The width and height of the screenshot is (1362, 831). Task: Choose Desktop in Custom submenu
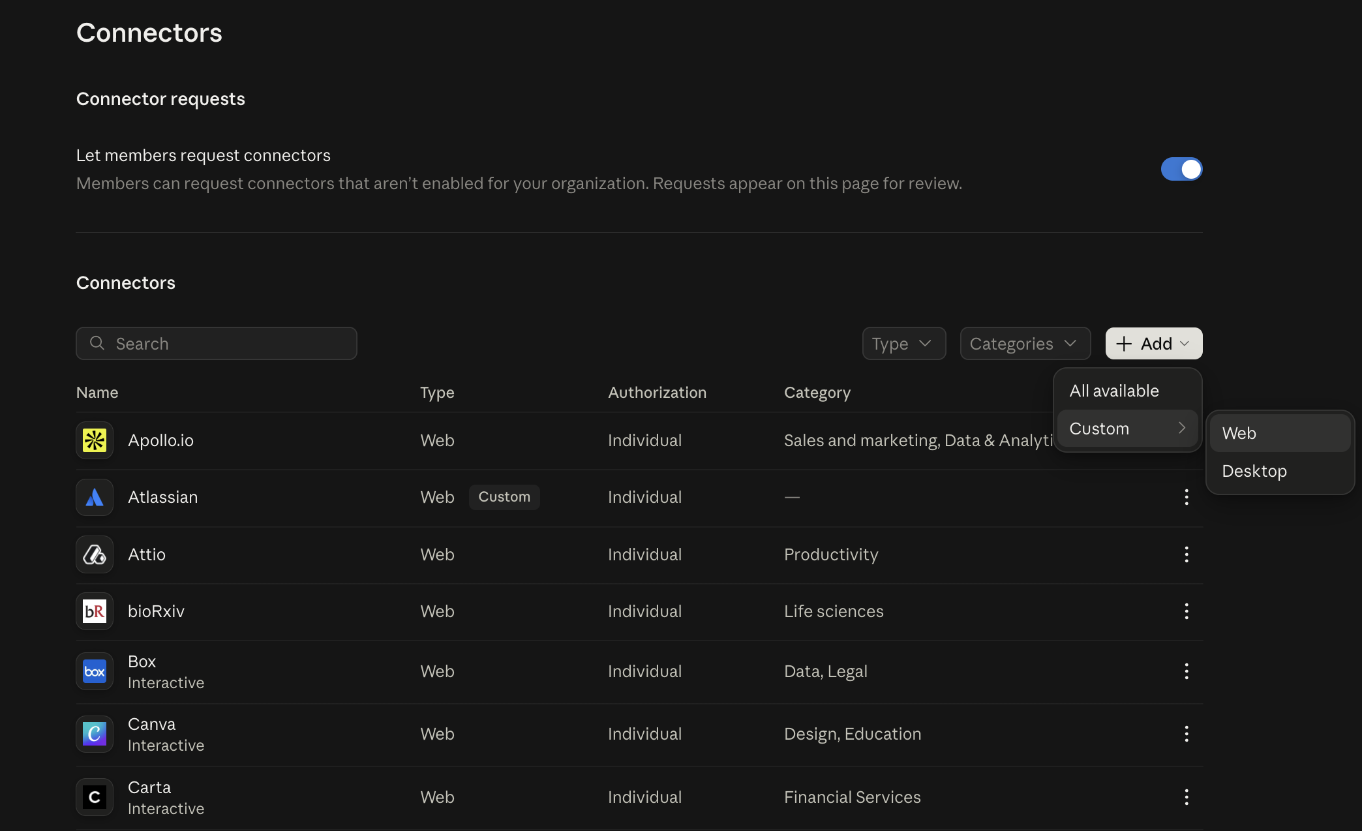[1280, 471]
